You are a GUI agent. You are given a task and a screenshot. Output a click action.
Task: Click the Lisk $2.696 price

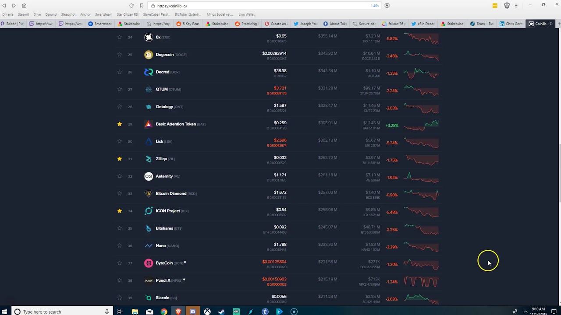point(280,140)
